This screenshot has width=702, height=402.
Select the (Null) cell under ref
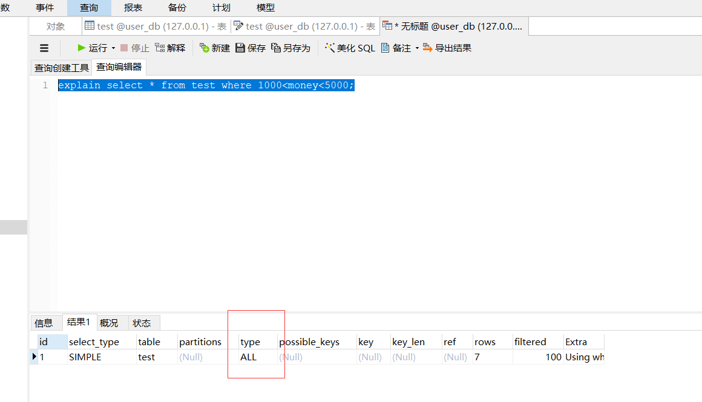point(457,357)
